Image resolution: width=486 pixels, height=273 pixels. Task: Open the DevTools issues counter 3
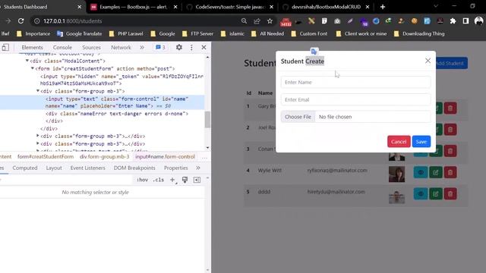160,47
